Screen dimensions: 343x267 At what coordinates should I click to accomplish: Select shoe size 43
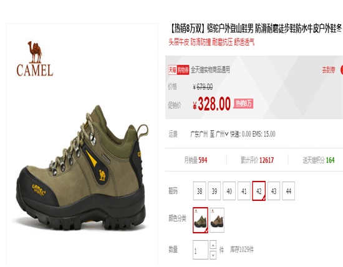tap(274, 191)
